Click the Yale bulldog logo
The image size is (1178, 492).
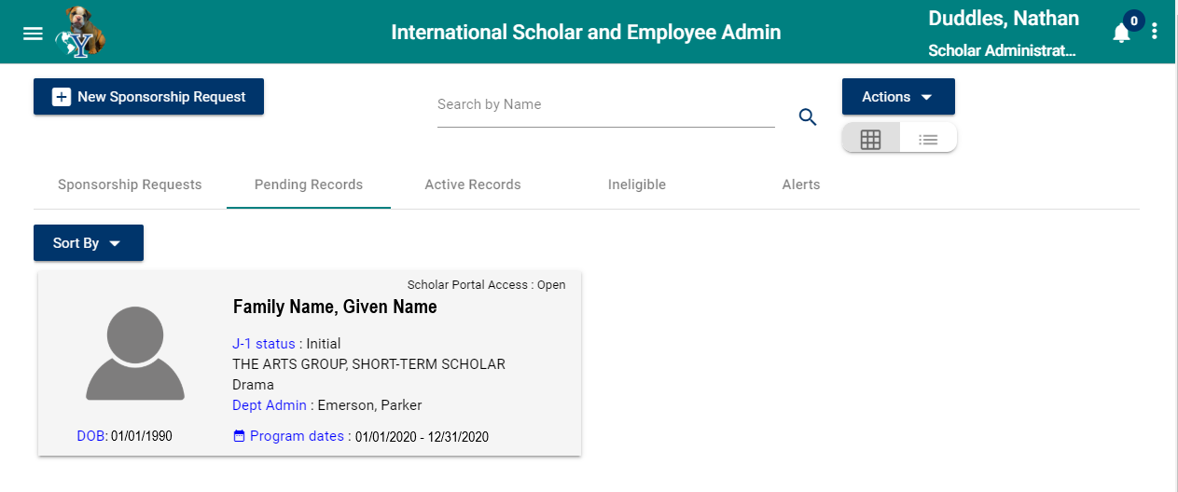[x=80, y=32]
